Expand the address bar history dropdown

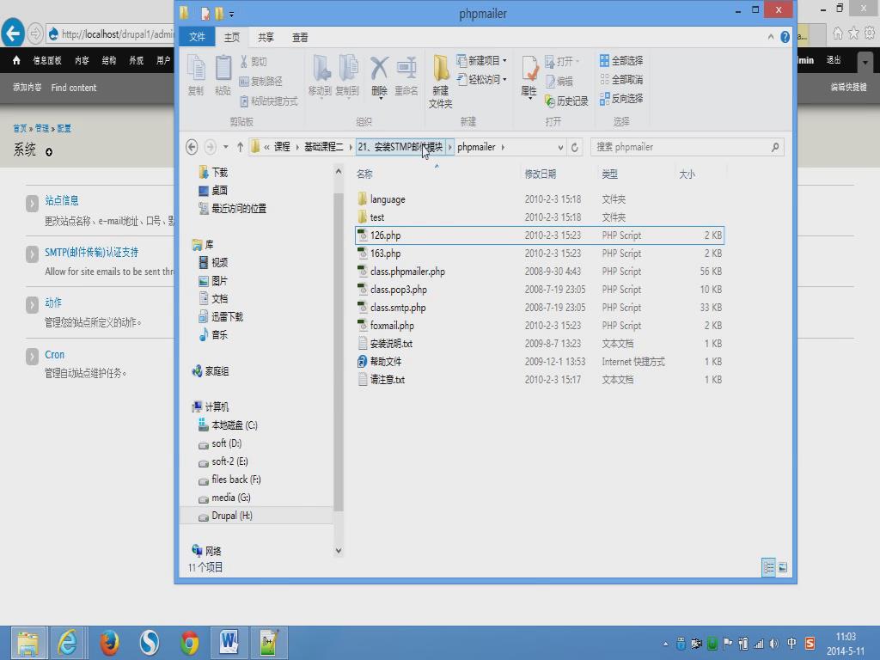coord(560,148)
